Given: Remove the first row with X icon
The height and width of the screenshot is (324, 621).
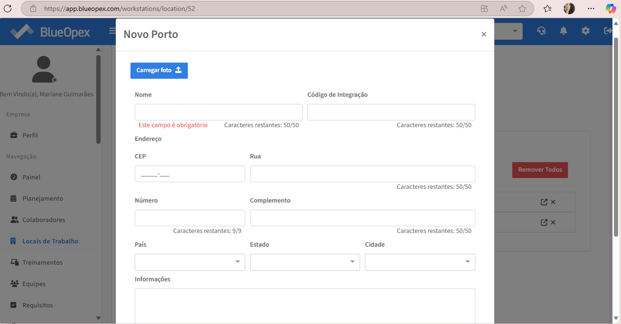Looking at the screenshot, I should 553,202.
